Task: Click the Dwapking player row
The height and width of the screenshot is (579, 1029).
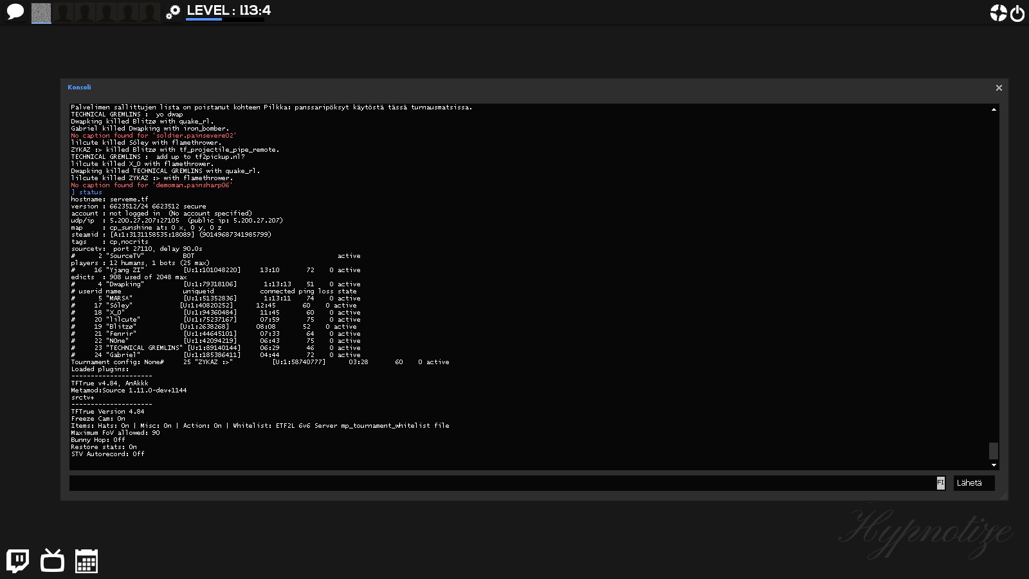Action: (215, 284)
